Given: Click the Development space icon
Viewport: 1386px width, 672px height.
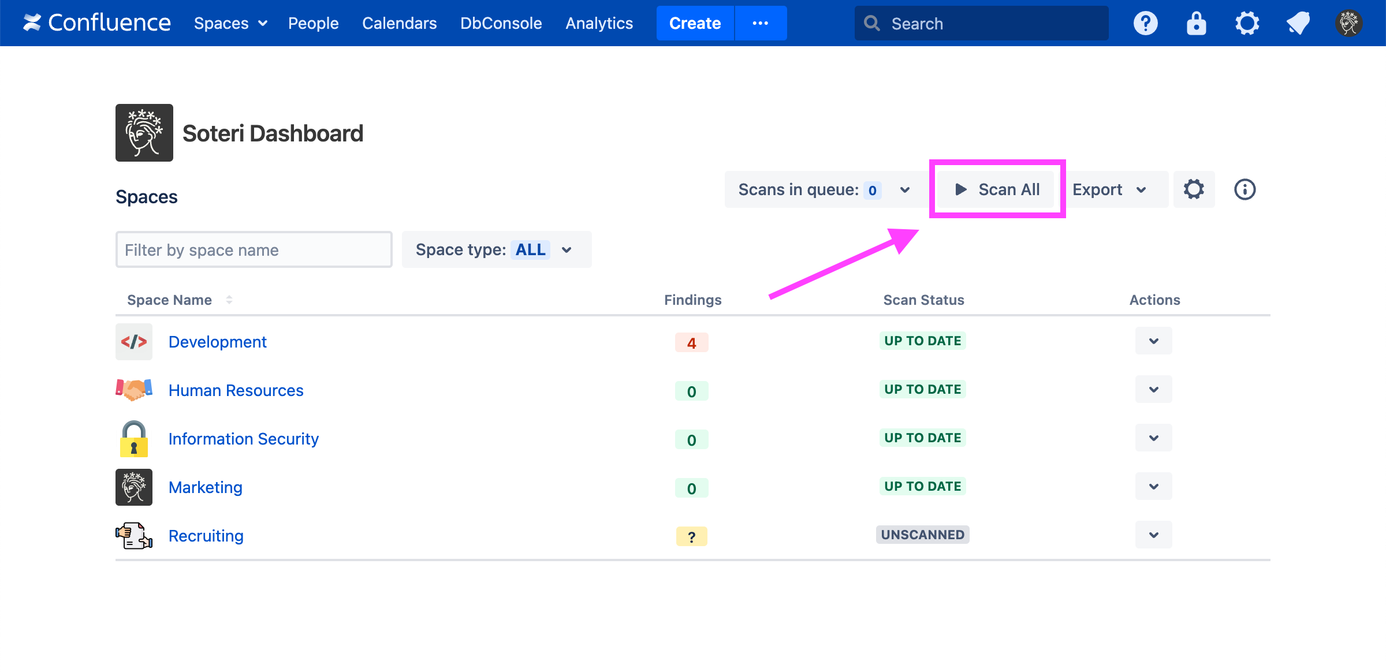Looking at the screenshot, I should point(134,342).
